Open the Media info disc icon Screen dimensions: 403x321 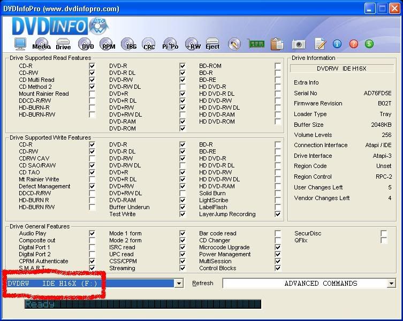(41, 44)
